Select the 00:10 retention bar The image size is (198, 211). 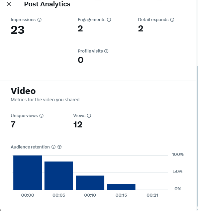pos(90,183)
